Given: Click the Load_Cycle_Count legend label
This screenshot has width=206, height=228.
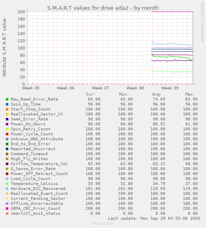Looking at the screenshot, I should 31,179.
